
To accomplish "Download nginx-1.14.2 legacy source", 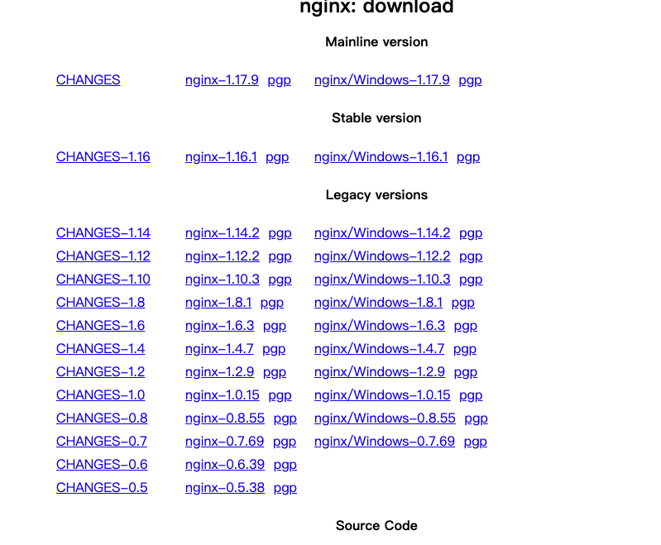I will tap(223, 232).
